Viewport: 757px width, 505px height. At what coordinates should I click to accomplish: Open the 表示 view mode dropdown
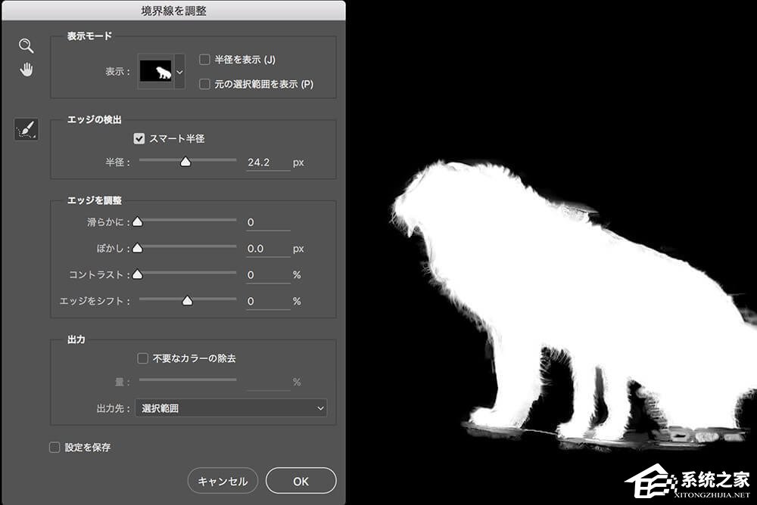[179, 72]
